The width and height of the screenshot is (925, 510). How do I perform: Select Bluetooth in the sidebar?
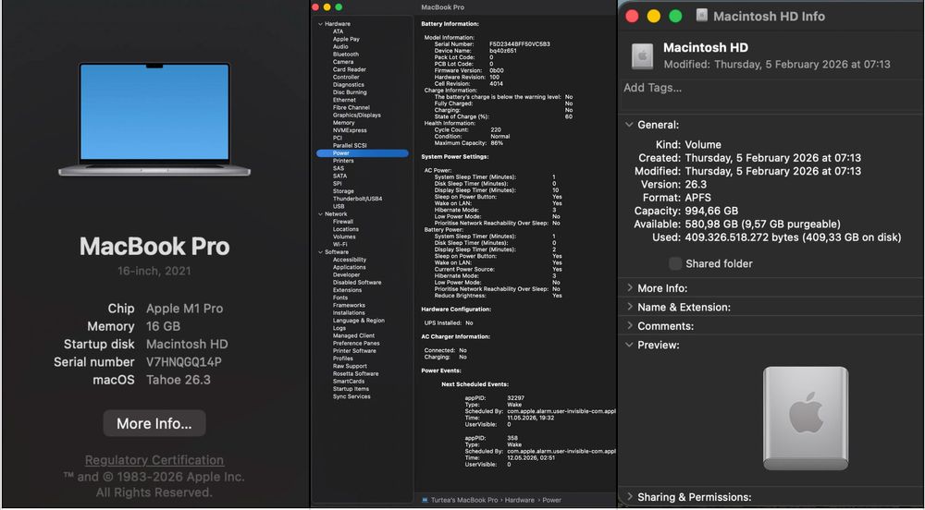[x=345, y=55]
